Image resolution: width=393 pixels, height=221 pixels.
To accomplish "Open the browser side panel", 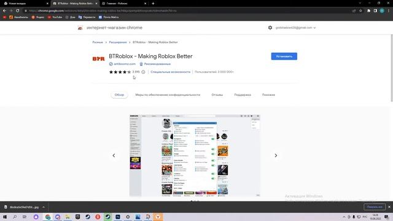I will (375, 11).
